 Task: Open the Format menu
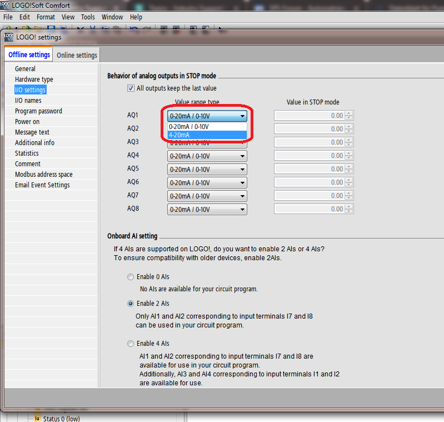(x=46, y=17)
